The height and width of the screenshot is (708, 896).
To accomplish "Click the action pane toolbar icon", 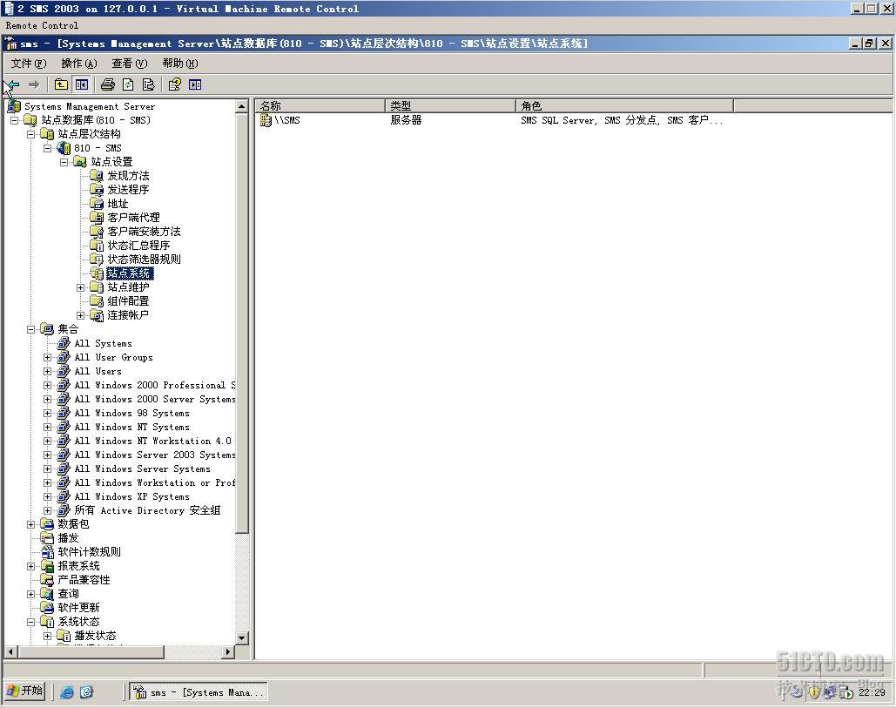I will [195, 84].
